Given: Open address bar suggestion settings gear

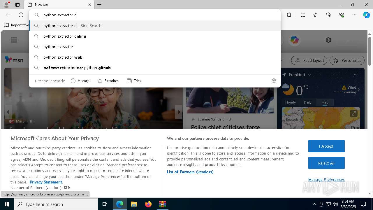Looking at the screenshot, I should [x=274, y=81].
